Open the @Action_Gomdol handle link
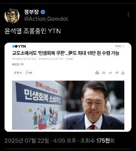Screen dimensions: 136x151 (46, 19)
